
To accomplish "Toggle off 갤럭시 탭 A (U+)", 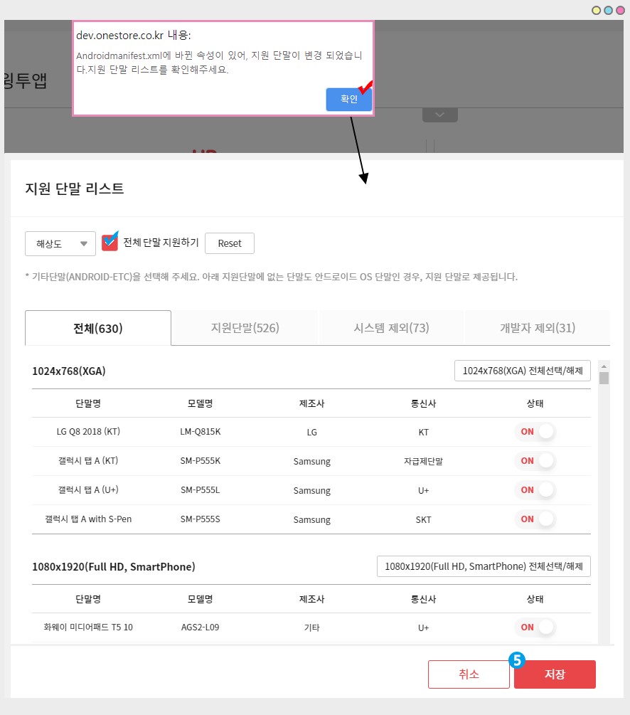I will [x=534, y=489].
